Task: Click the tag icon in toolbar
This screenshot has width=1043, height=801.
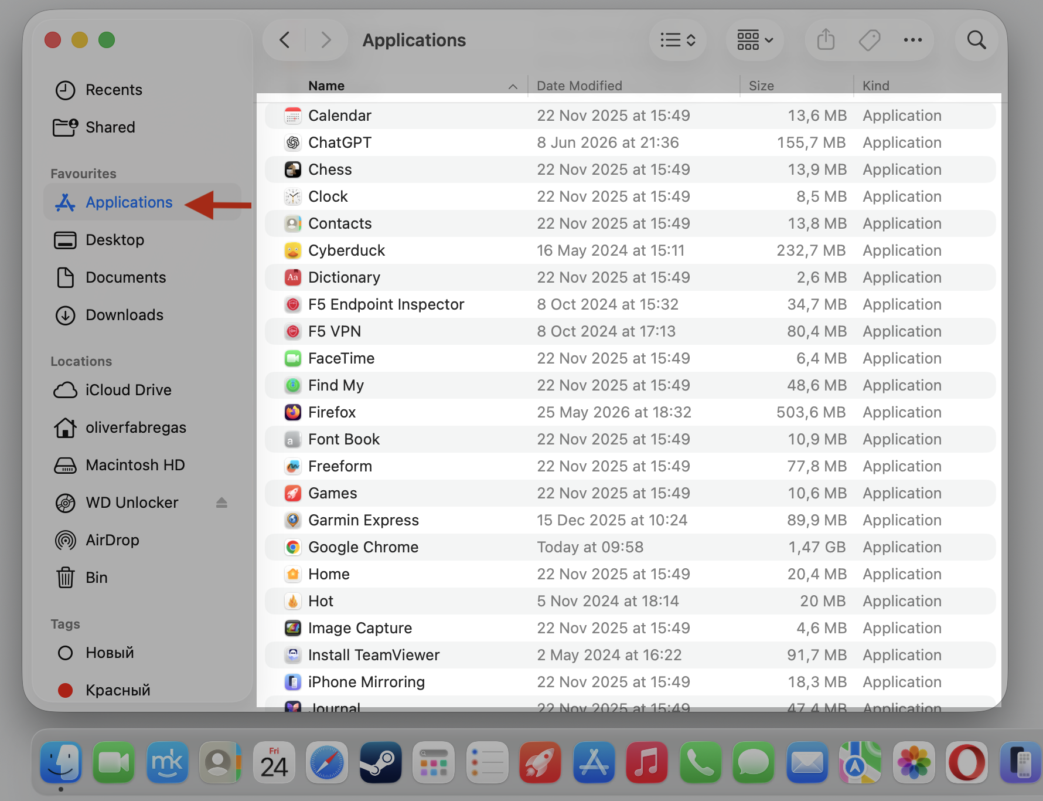Action: click(x=870, y=40)
